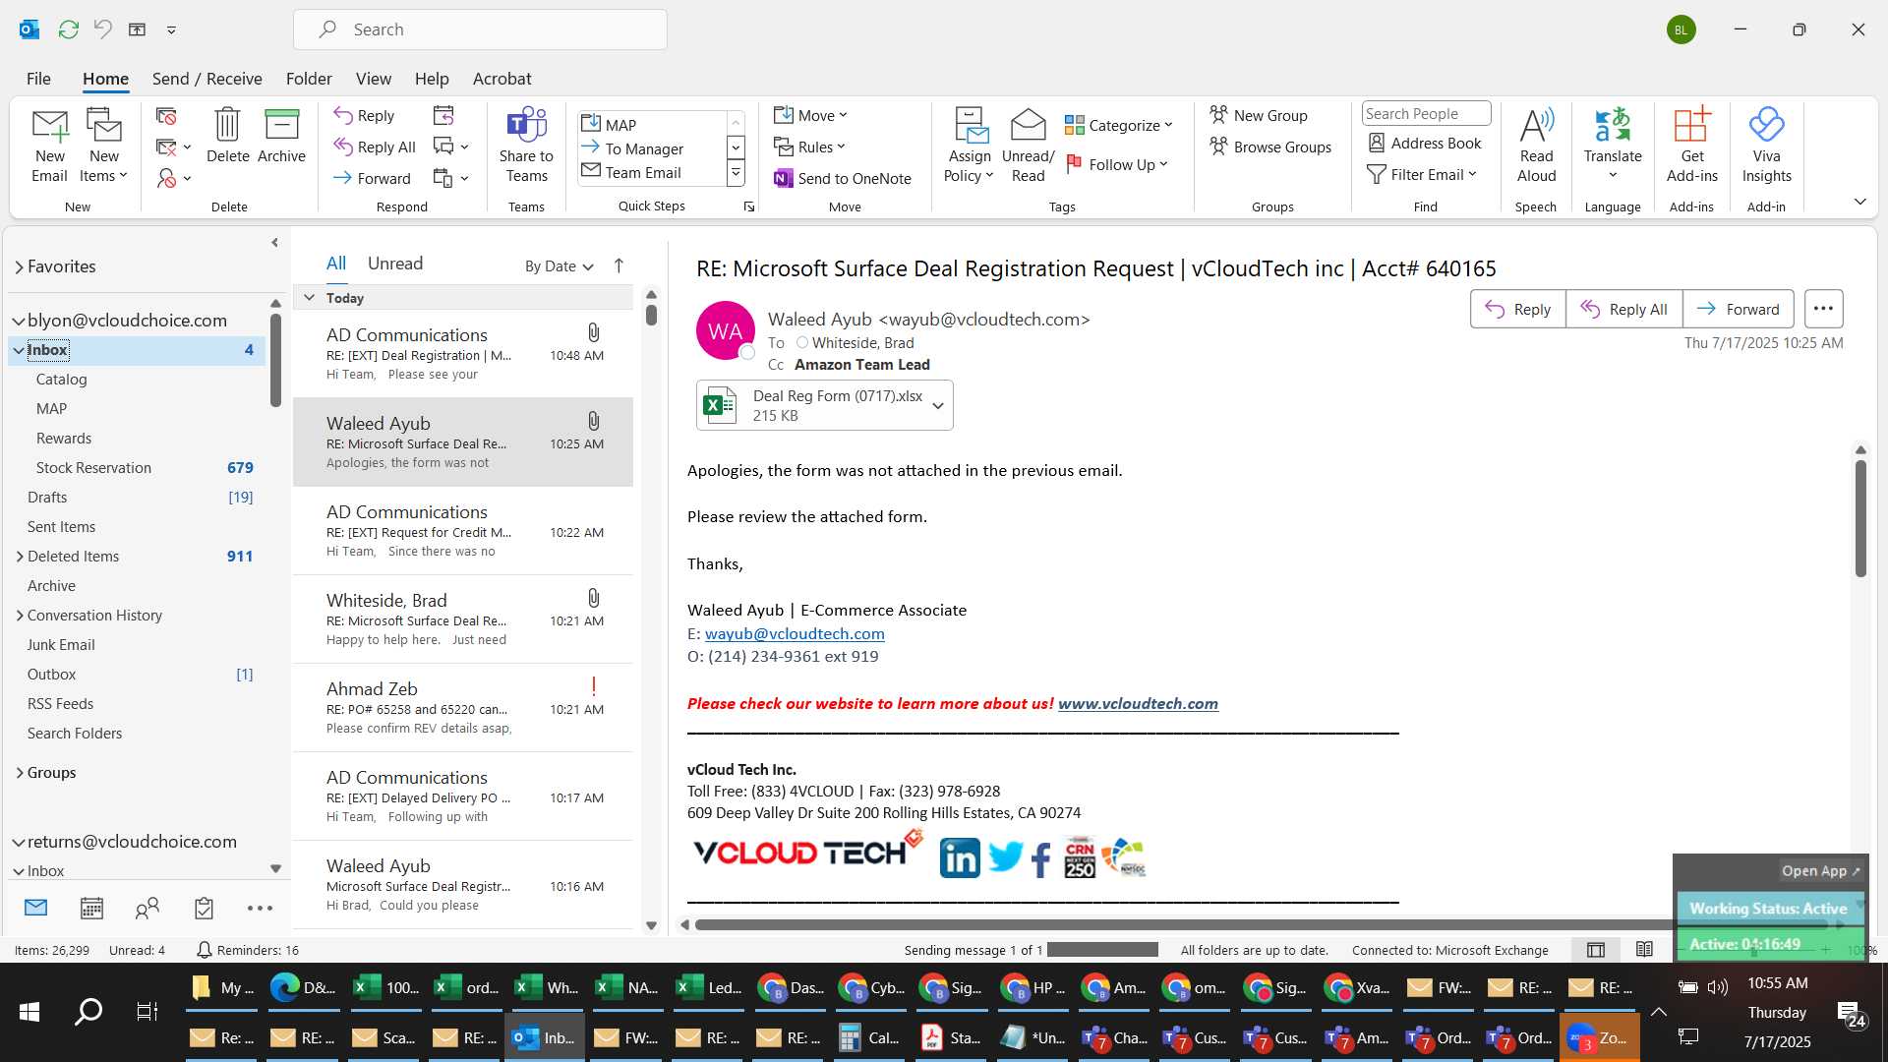Switch to People view in navigation bar
This screenshot has height=1062, width=1888.
[x=147, y=908]
